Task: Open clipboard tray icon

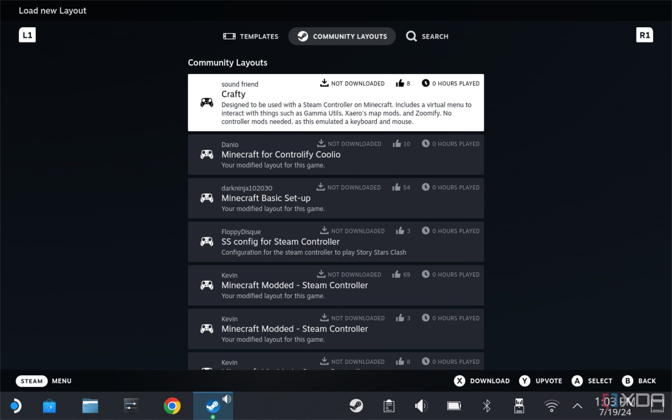Action: 389,406
